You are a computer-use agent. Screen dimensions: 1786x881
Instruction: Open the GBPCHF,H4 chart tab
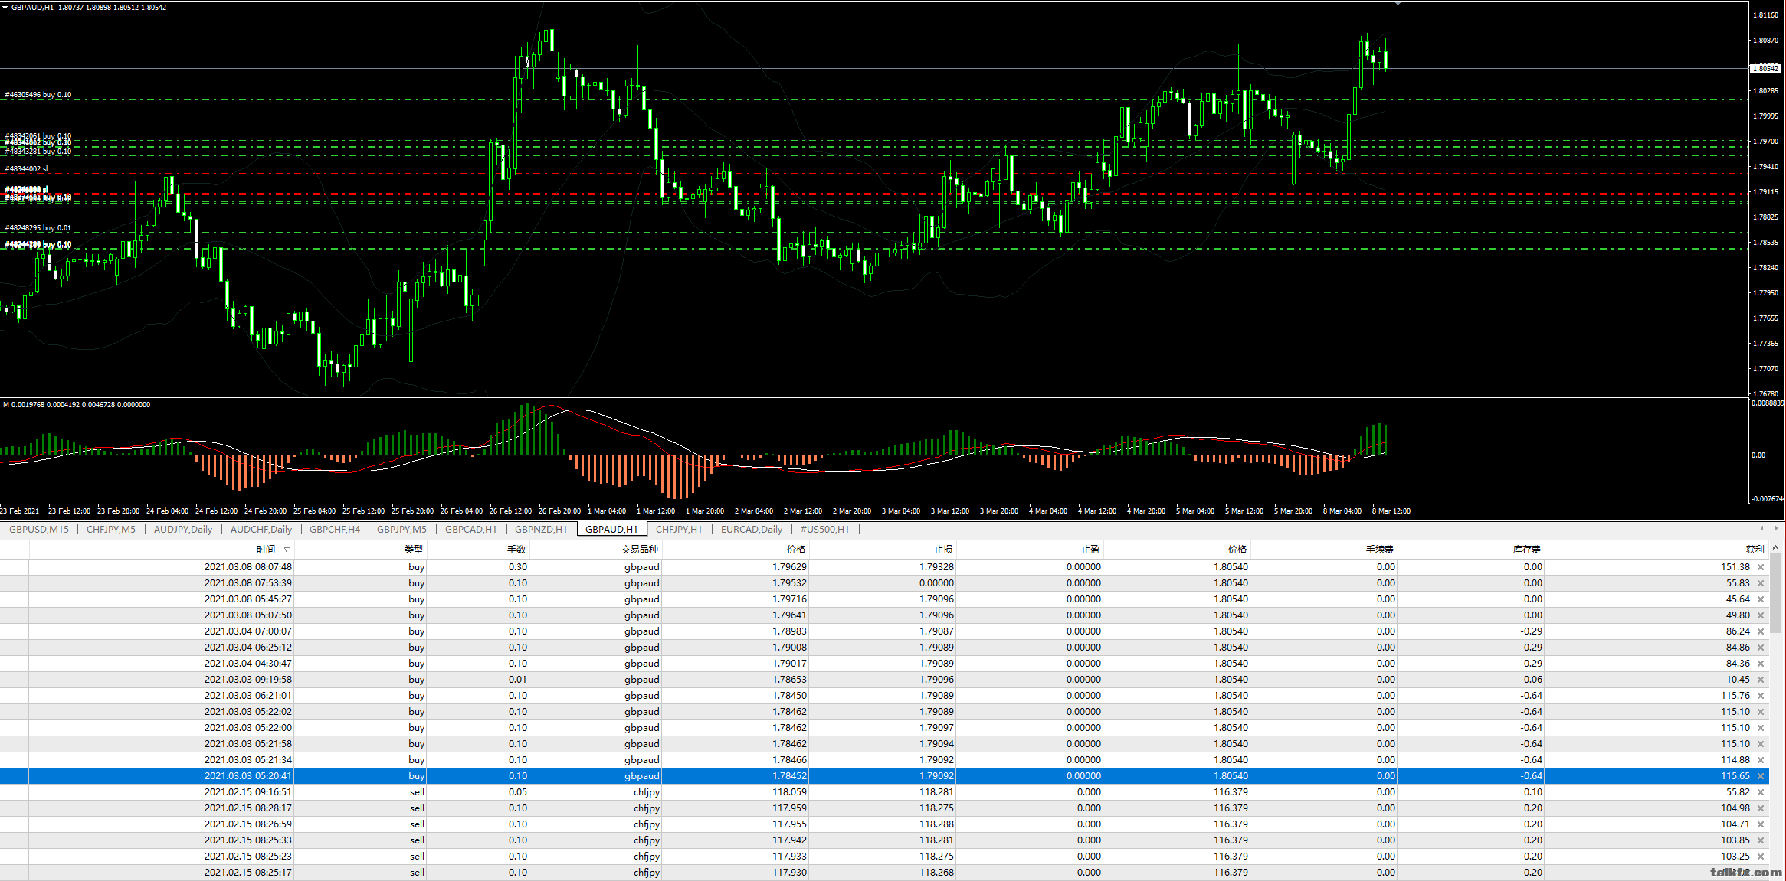335,529
